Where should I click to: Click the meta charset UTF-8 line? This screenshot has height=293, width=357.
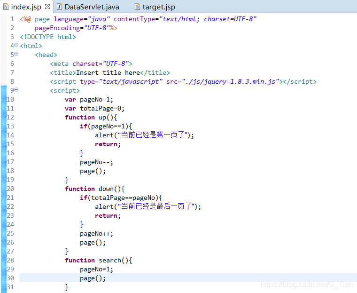point(91,63)
